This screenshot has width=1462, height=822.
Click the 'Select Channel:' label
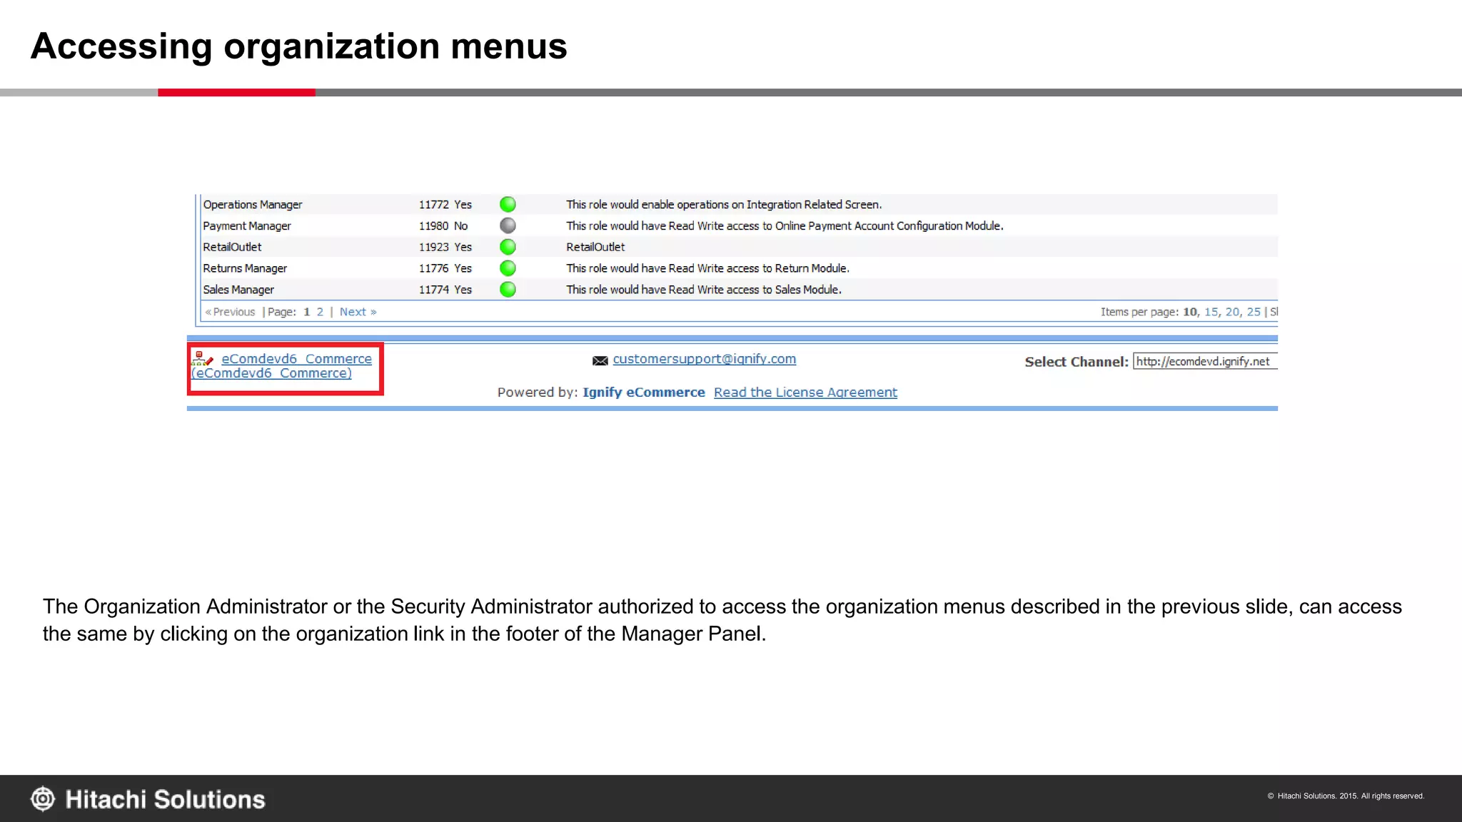pos(1077,362)
